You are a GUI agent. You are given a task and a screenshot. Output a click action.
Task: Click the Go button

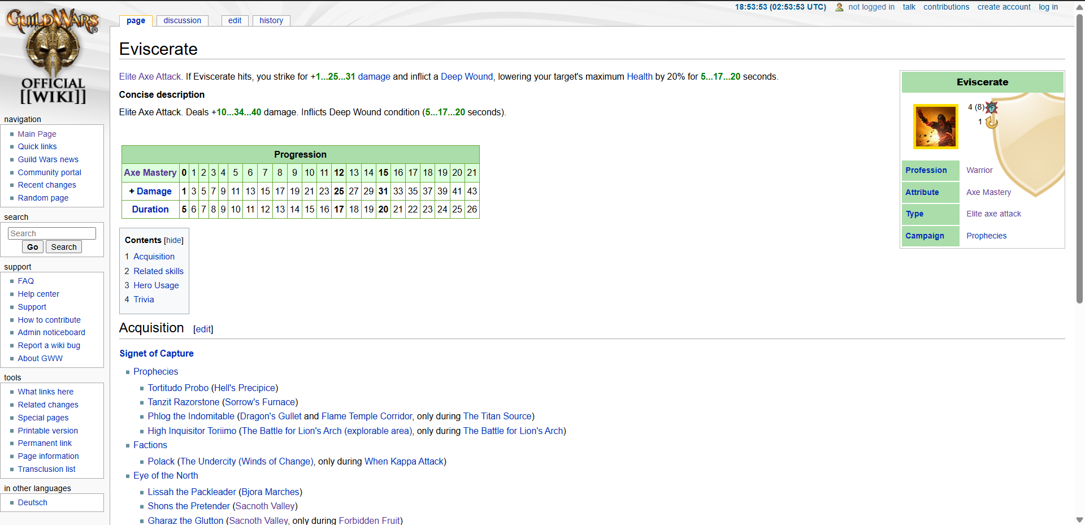coord(33,247)
